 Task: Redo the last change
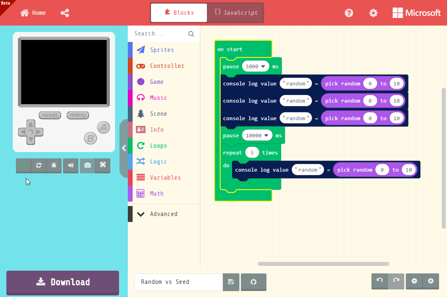(x=396, y=281)
